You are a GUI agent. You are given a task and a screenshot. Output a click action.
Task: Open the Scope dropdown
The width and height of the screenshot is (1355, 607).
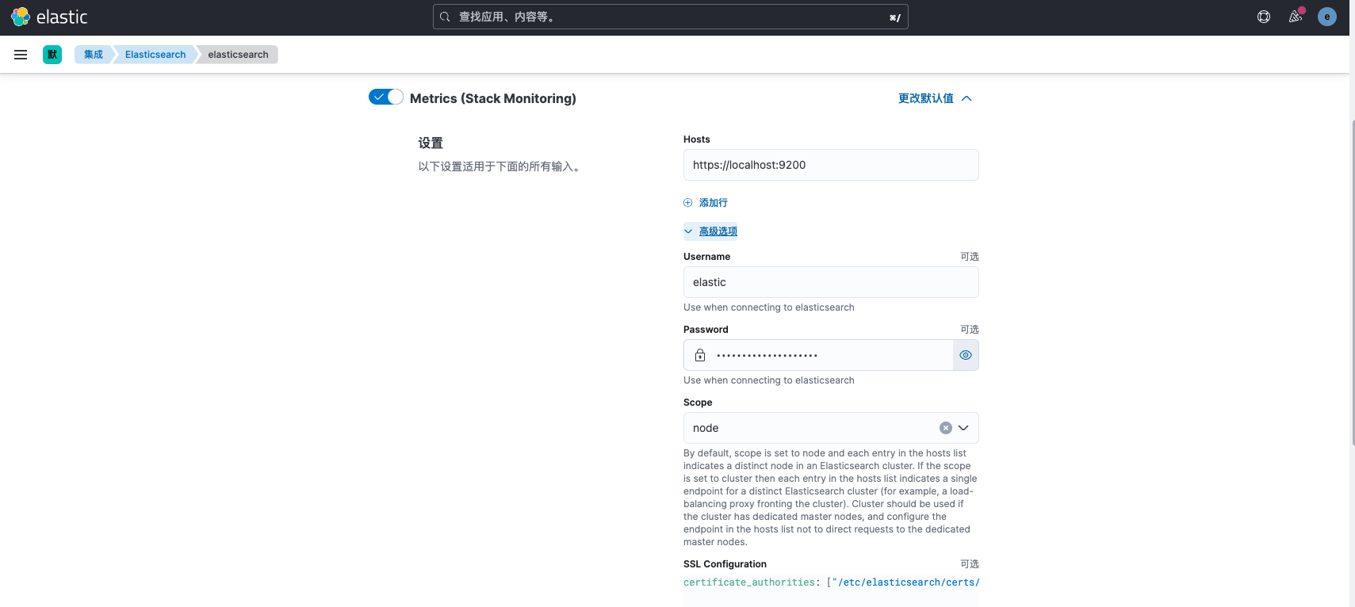[963, 428]
